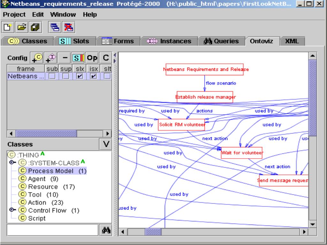The width and height of the screenshot is (327, 245).
Task: Click the binoculars search icon below classes
Action: (106, 230)
